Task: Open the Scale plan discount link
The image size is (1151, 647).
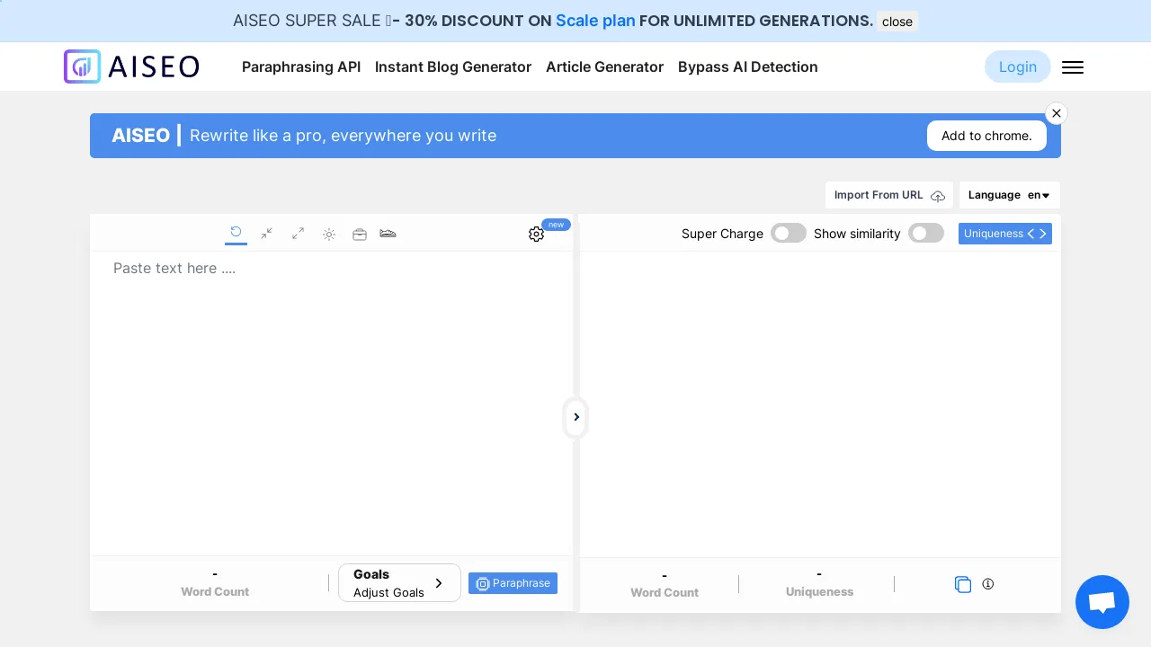Action: (x=595, y=21)
